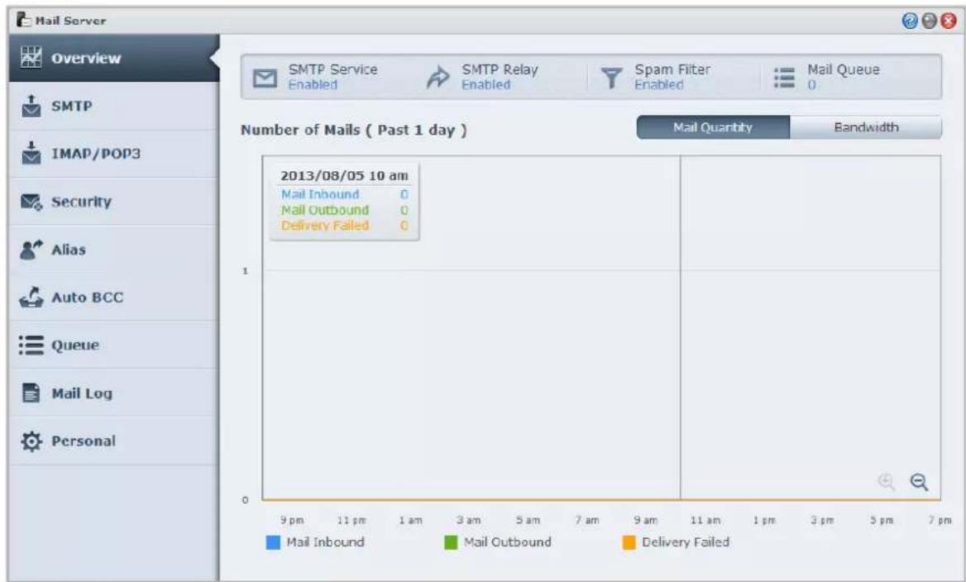
Task: Show the Queue page
Action: (x=114, y=345)
